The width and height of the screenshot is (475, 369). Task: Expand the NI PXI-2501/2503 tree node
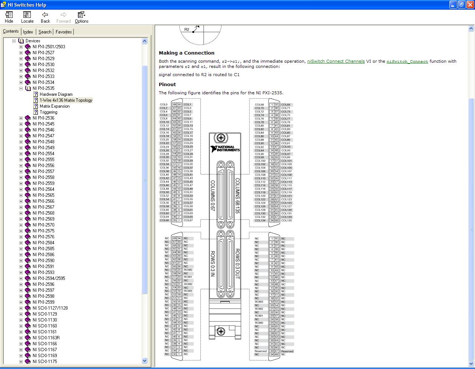click(x=21, y=47)
